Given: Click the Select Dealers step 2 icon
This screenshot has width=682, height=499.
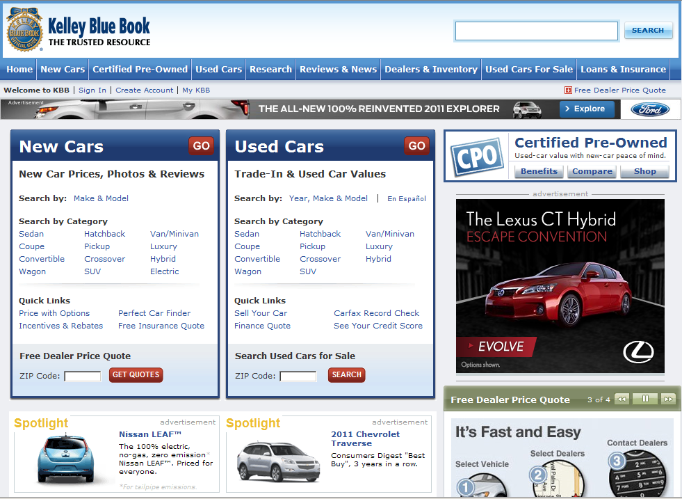Looking at the screenshot, I should coord(556,478).
